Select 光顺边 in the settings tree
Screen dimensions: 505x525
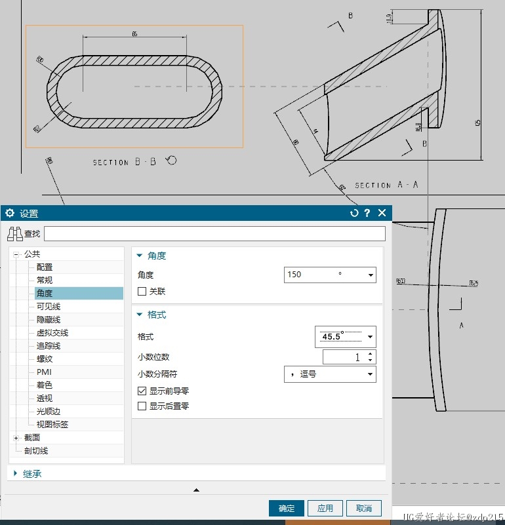49,412
